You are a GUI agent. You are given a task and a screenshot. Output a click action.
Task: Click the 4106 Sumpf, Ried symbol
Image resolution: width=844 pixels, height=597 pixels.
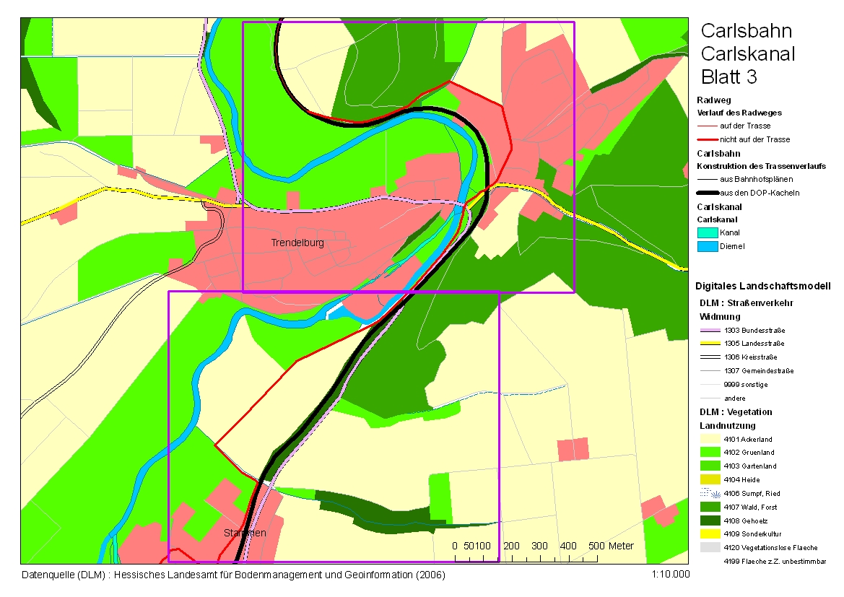(710, 493)
